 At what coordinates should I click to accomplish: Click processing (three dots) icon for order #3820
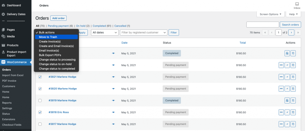[x=281, y=89]
